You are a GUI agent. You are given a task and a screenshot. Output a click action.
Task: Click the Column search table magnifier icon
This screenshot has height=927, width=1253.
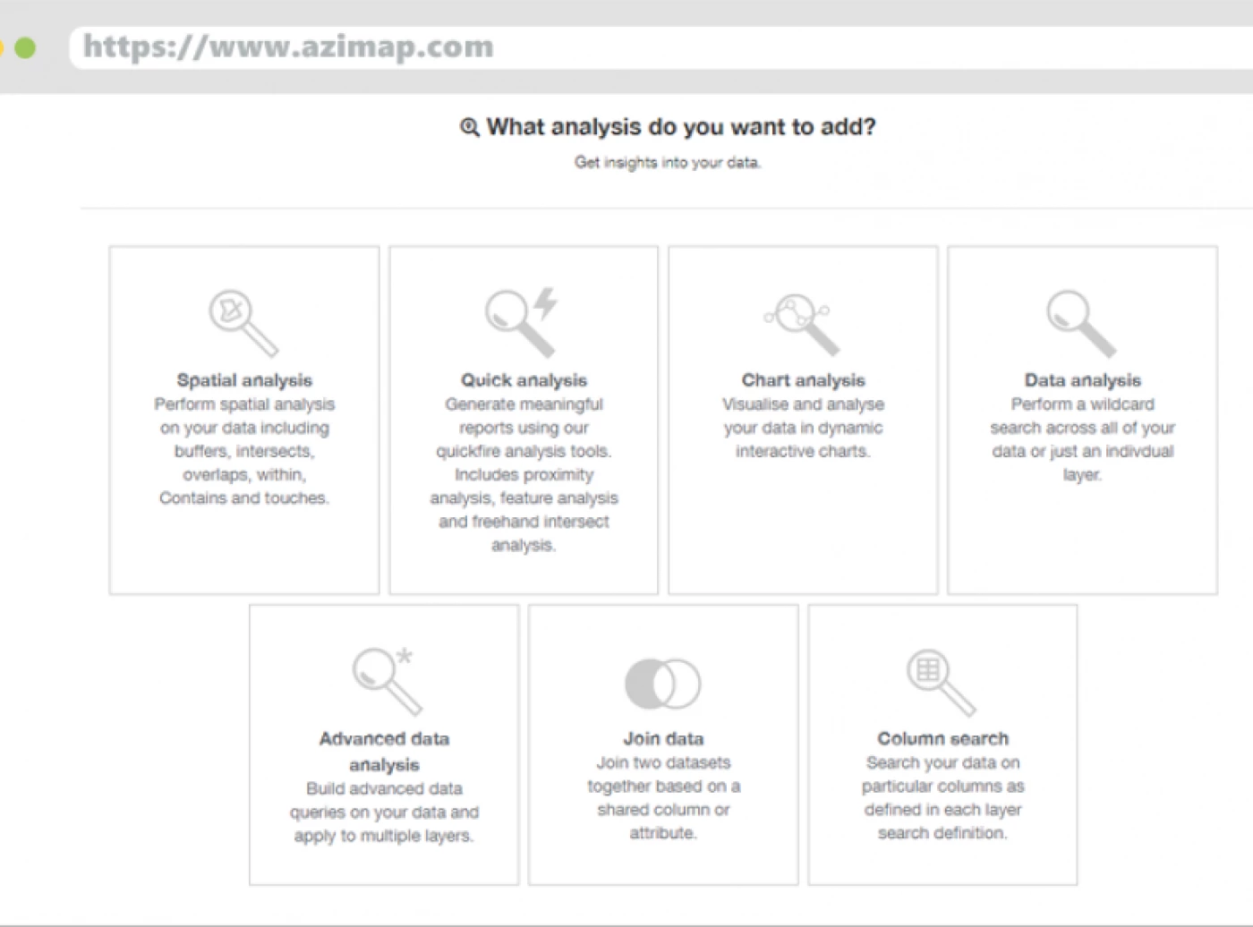pos(941,682)
